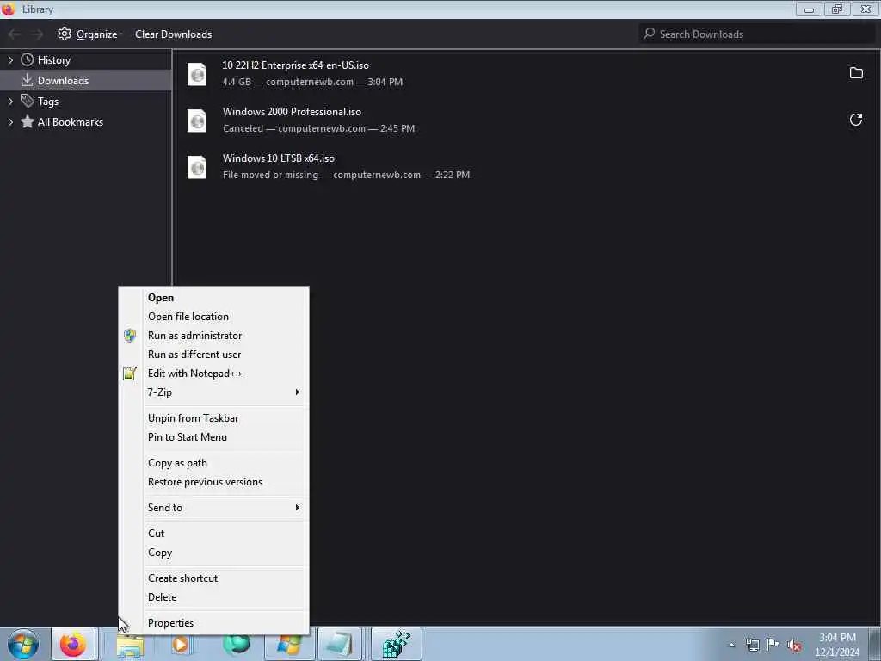Click the Downloads arrow icon in sidebar
This screenshot has height=661, width=881.
tap(27, 80)
